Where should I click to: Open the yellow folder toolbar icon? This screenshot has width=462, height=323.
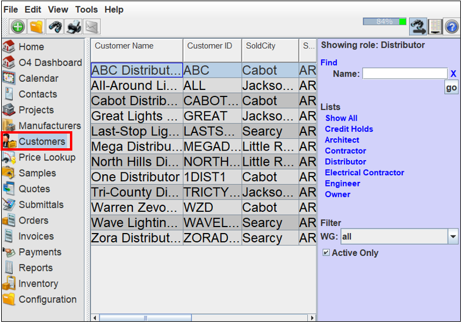(x=36, y=27)
